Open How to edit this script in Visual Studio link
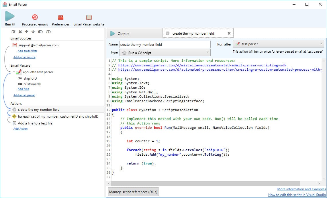The height and width of the screenshot is (198, 327). coord(297,195)
